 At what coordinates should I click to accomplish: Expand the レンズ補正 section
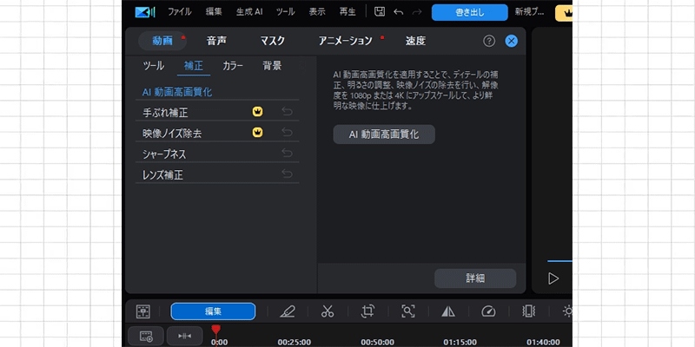tap(217, 175)
